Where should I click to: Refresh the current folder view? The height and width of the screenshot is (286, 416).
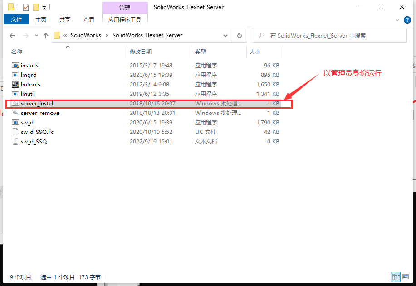[240, 35]
